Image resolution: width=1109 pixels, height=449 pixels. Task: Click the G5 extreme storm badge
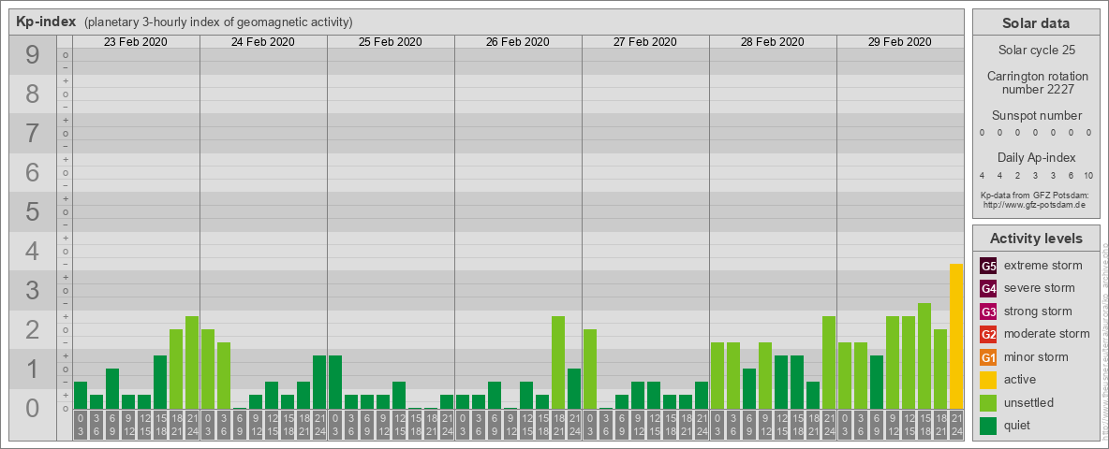[x=988, y=267]
